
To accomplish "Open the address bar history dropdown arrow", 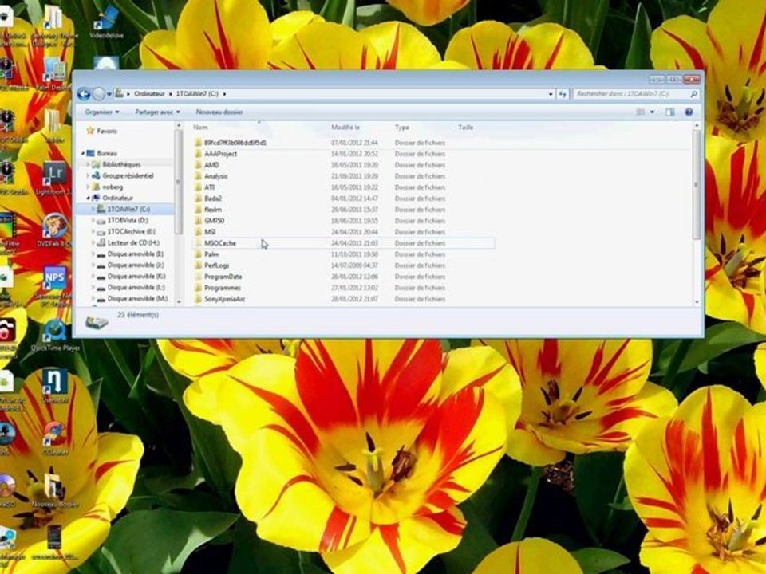I will (551, 94).
